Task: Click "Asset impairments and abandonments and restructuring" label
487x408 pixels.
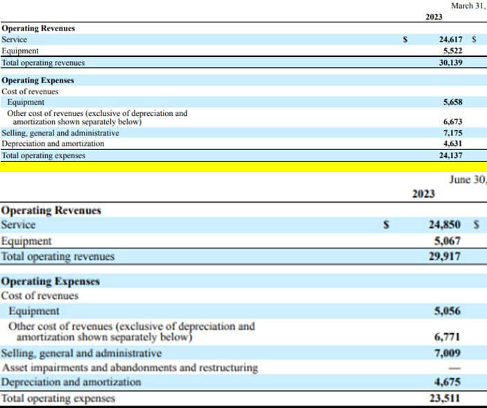Action: [130, 368]
